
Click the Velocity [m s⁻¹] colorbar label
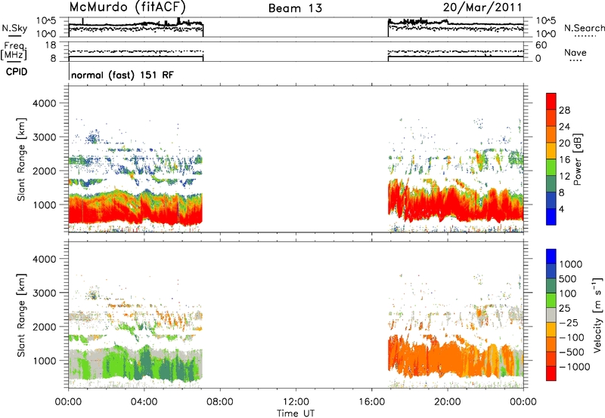coord(597,315)
